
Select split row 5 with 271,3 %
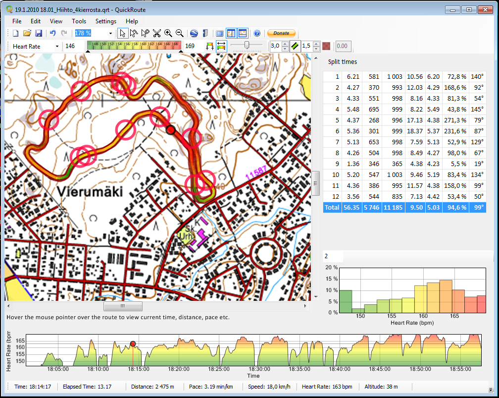pos(404,120)
